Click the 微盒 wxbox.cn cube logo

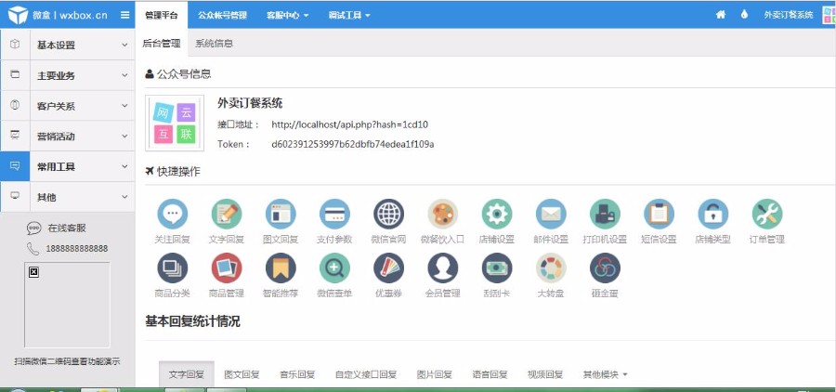18,15
